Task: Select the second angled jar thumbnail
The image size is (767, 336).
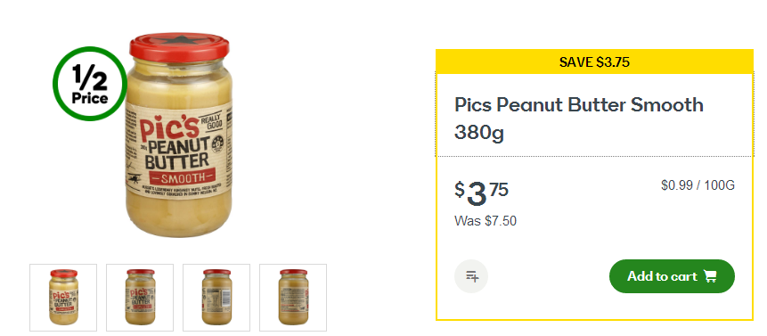Action: 140,298
